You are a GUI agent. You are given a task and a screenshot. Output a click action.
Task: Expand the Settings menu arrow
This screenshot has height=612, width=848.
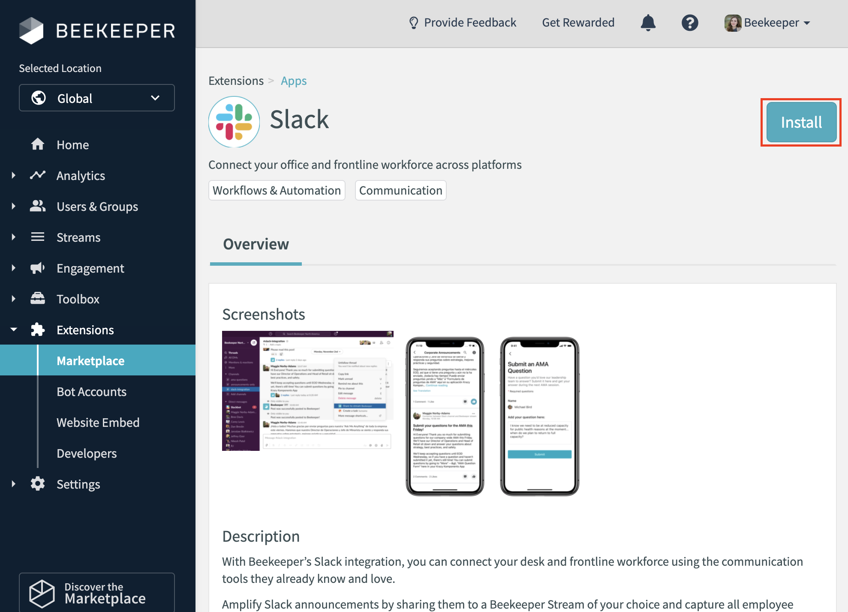click(x=14, y=484)
